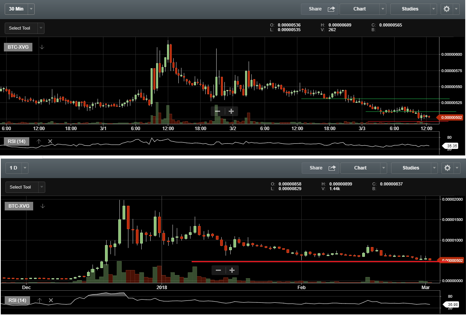Expand Chart dropdown arrow on 30 Min chart

pyautogui.click(x=383, y=9)
